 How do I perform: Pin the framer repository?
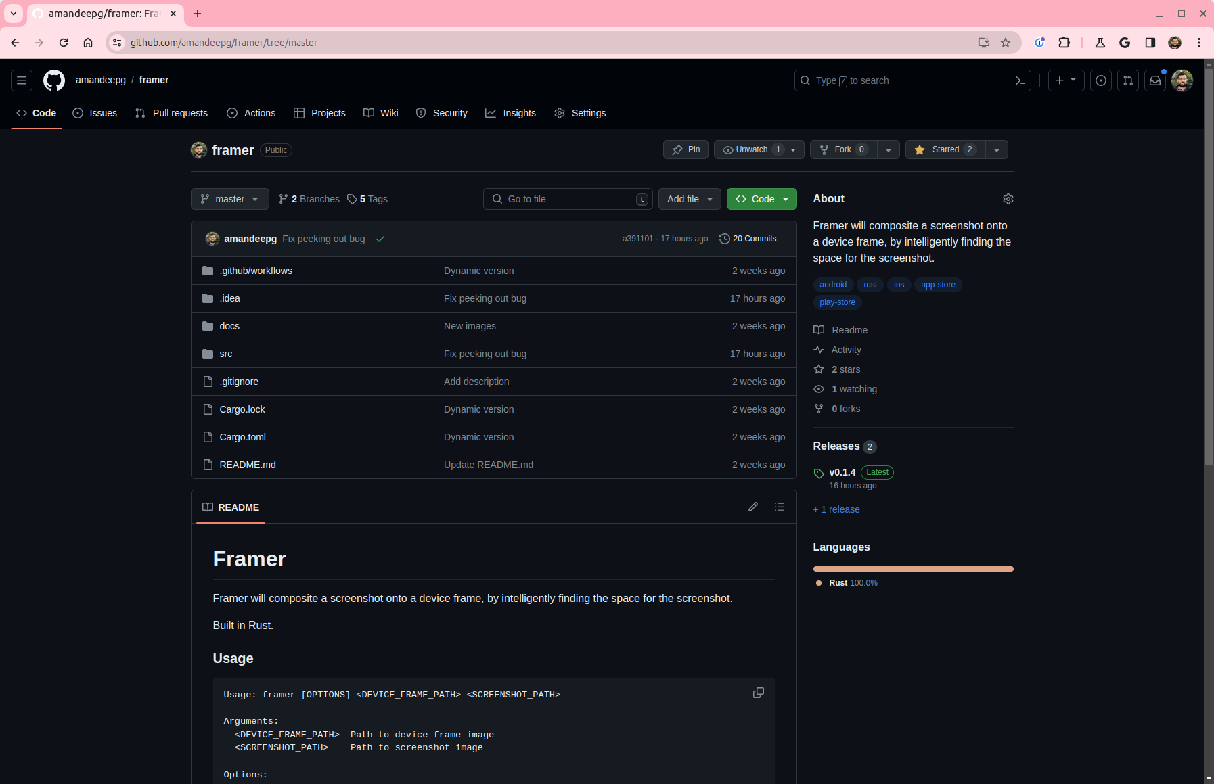[685, 149]
